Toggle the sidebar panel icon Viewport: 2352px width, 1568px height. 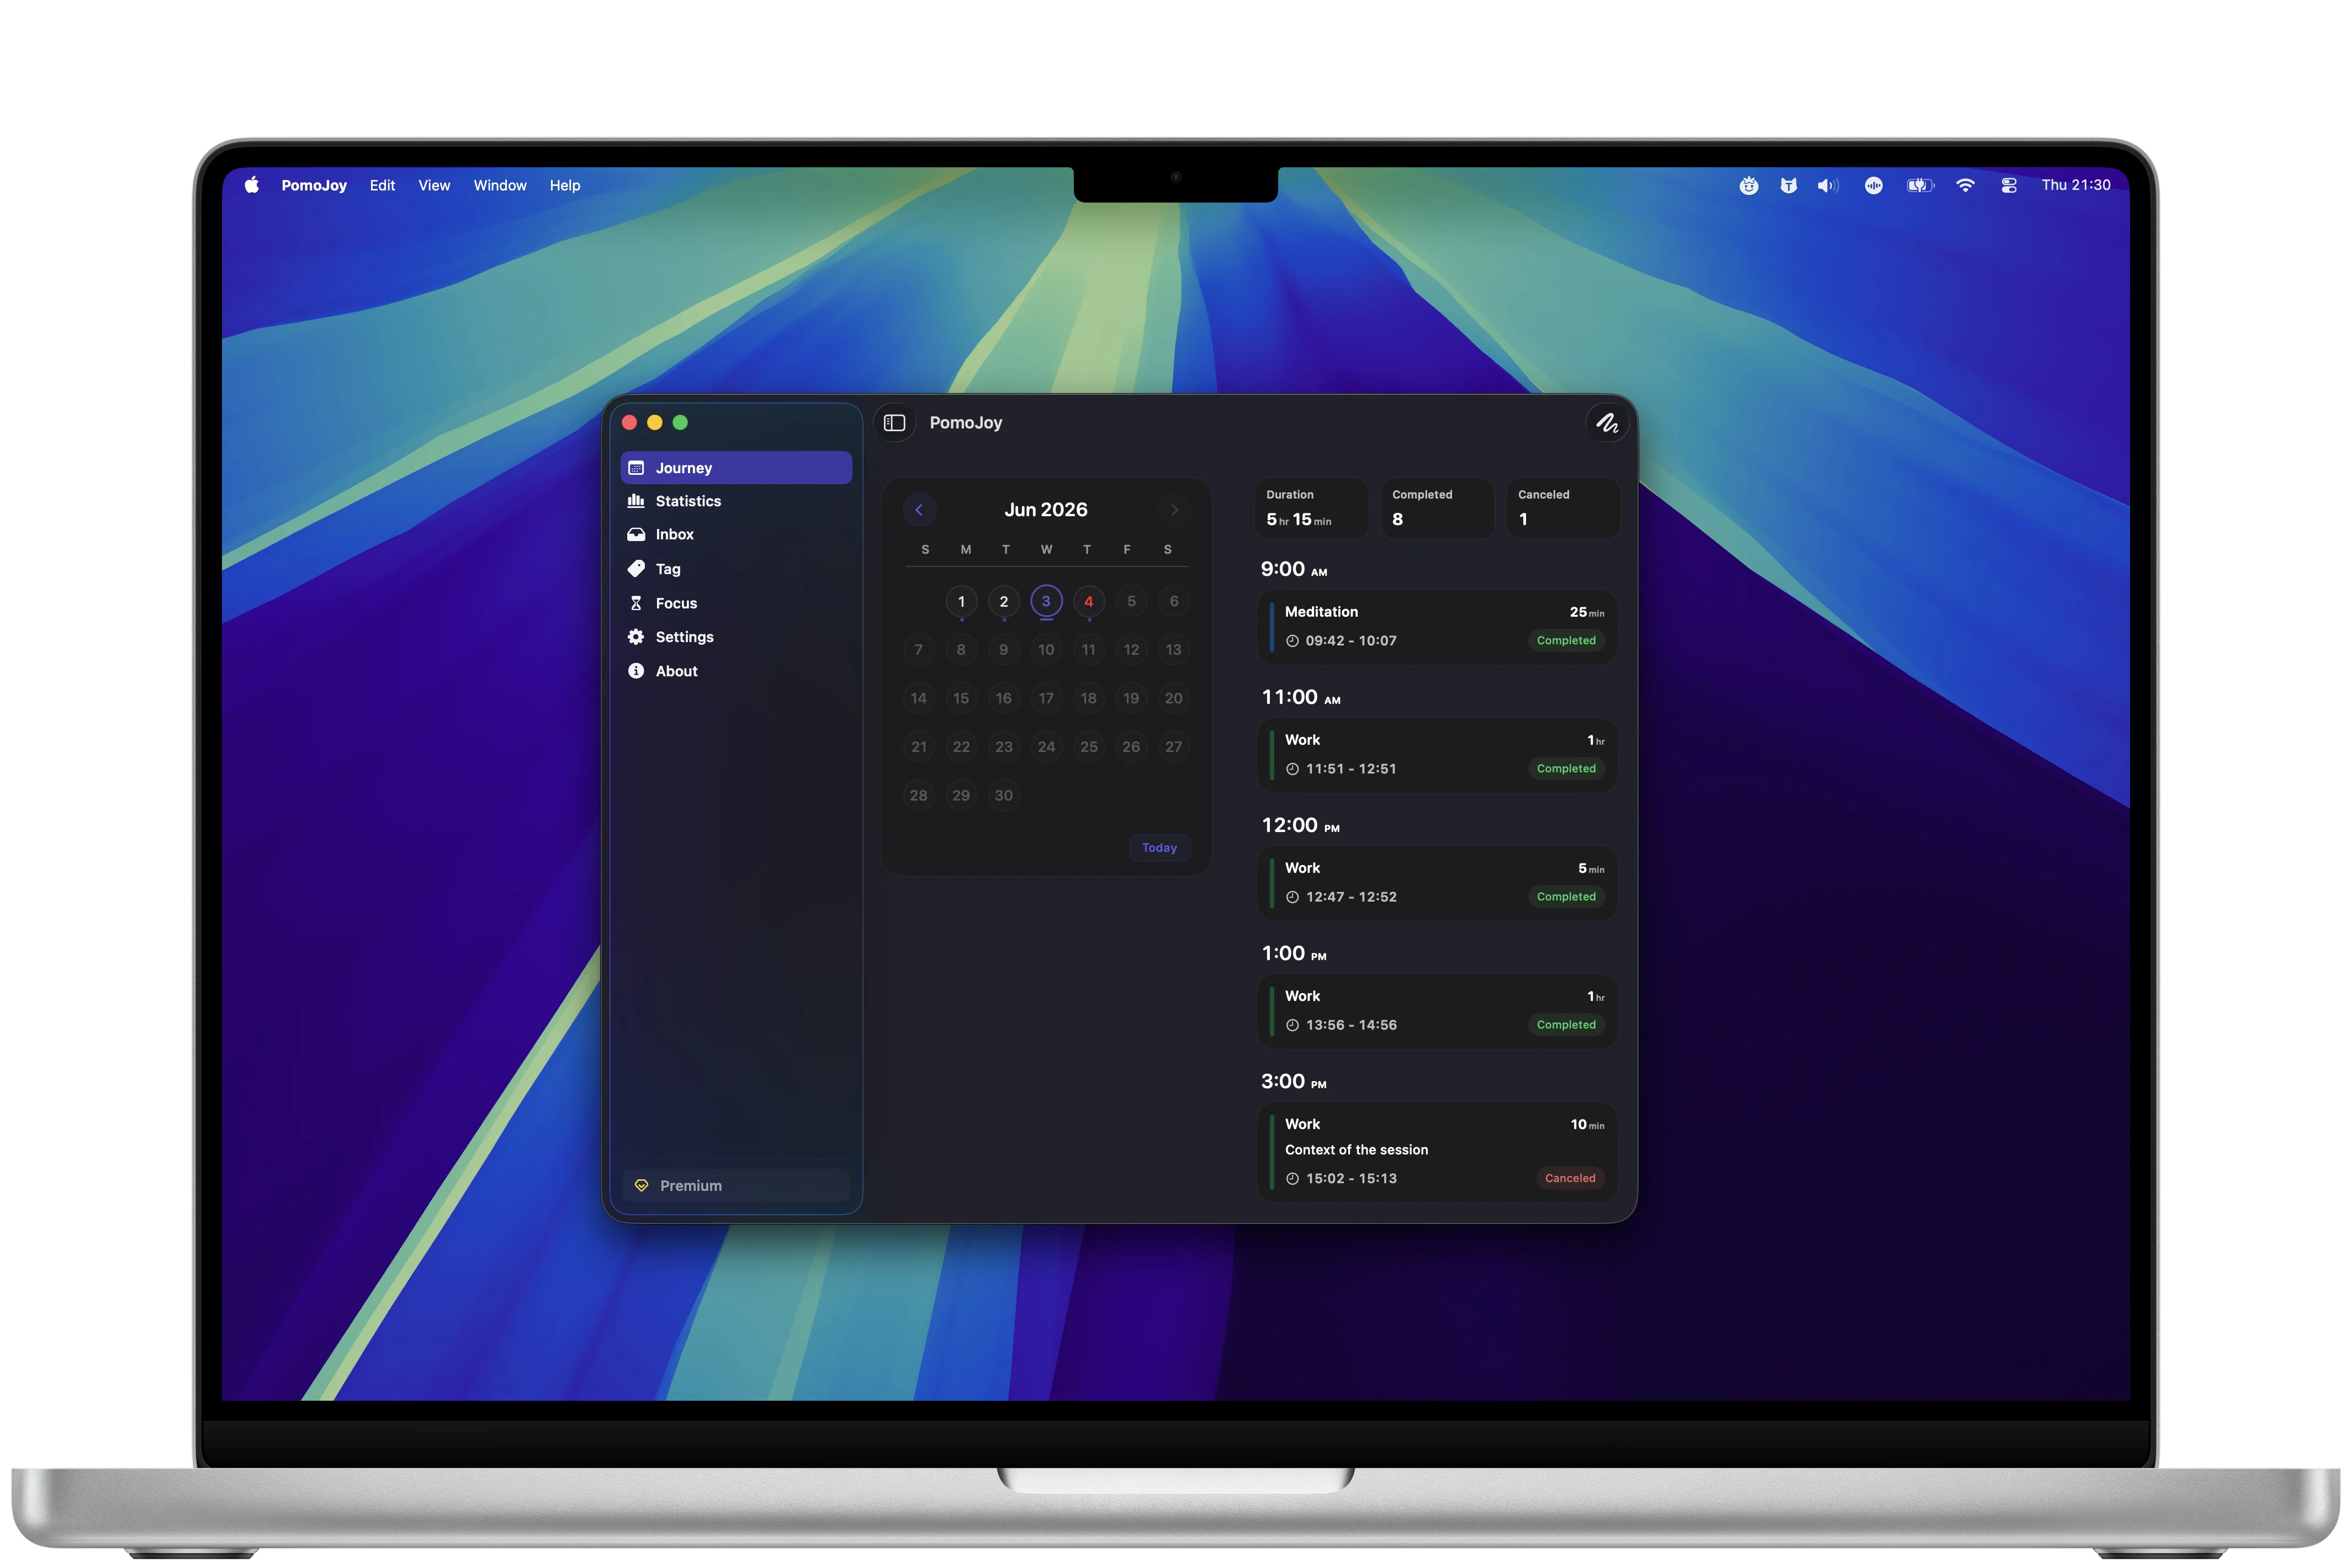tap(895, 423)
